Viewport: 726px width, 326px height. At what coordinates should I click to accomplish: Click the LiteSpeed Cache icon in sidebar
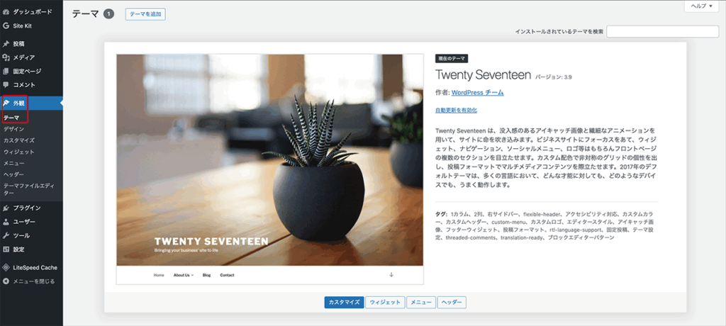pyautogui.click(x=6, y=268)
